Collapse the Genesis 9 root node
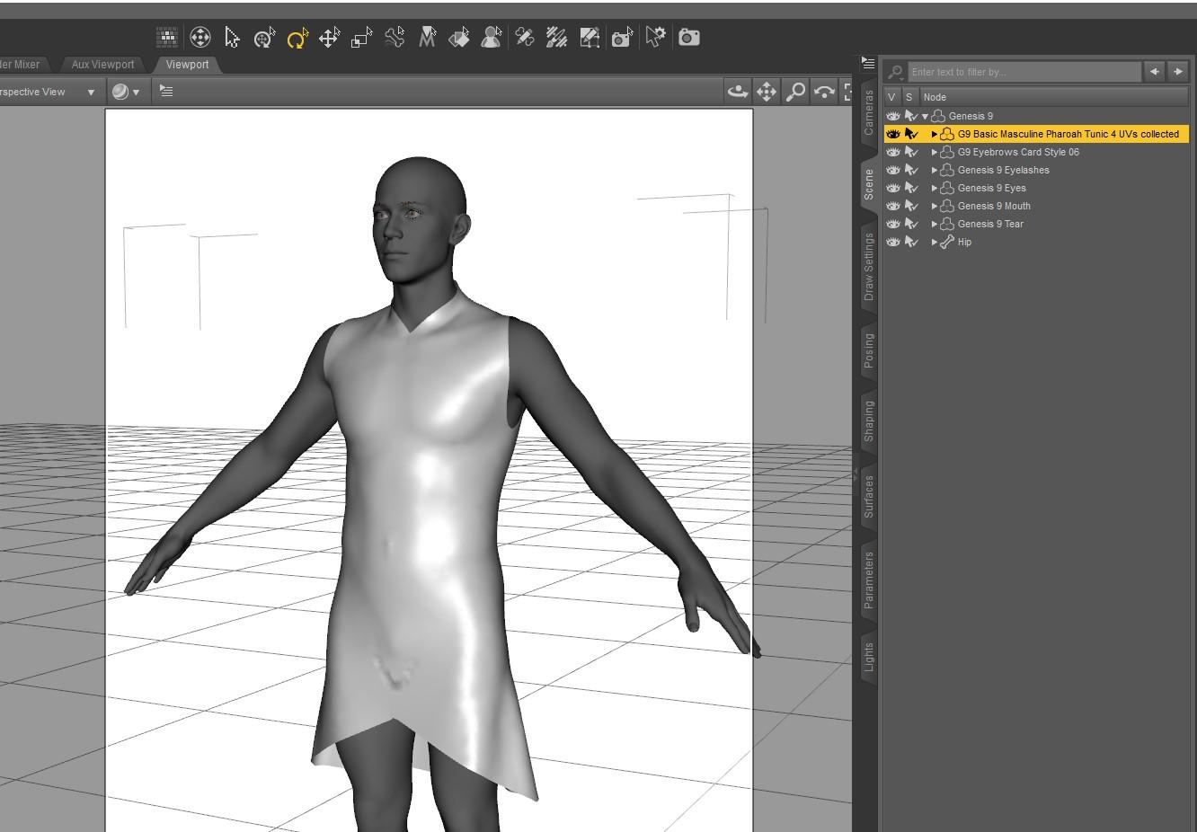The height and width of the screenshot is (832, 1197). (925, 116)
